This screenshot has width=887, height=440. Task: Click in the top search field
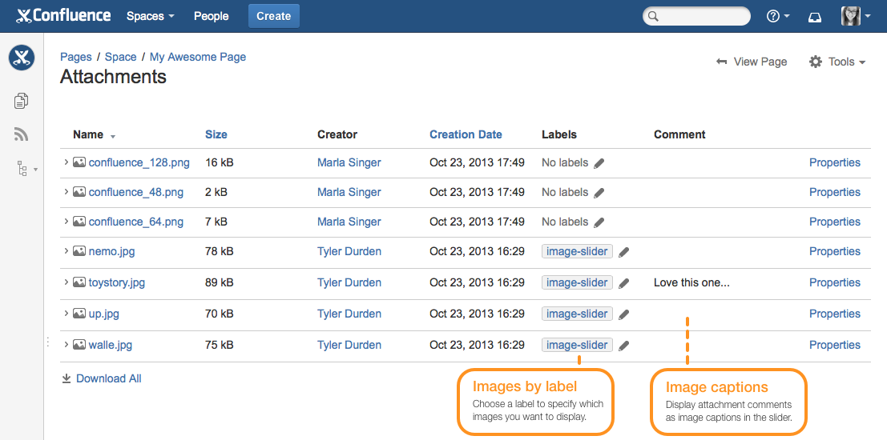[696, 16]
